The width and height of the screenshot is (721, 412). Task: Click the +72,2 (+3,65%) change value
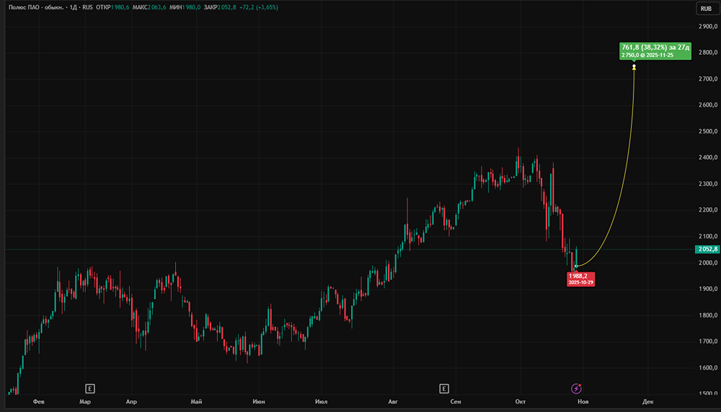click(259, 7)
